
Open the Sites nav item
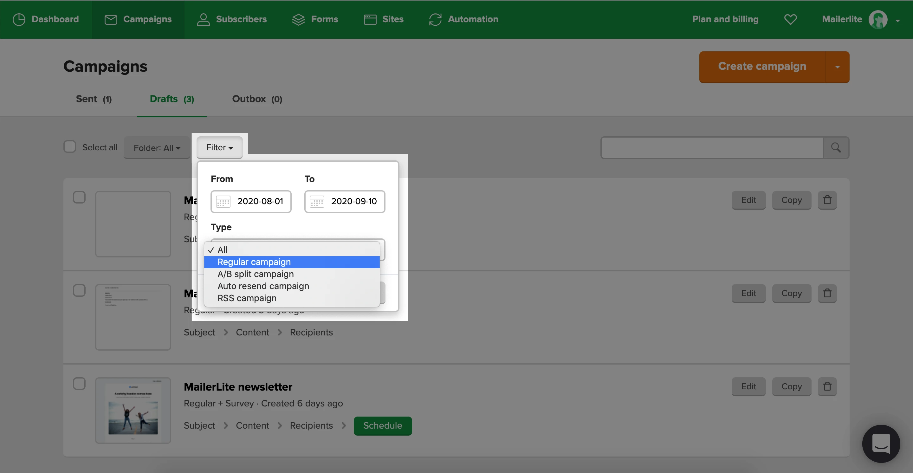click(384, 19)
